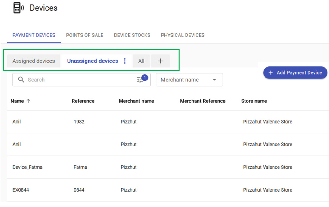
Task: Focus the Search input field
Action: click(79, 80)
